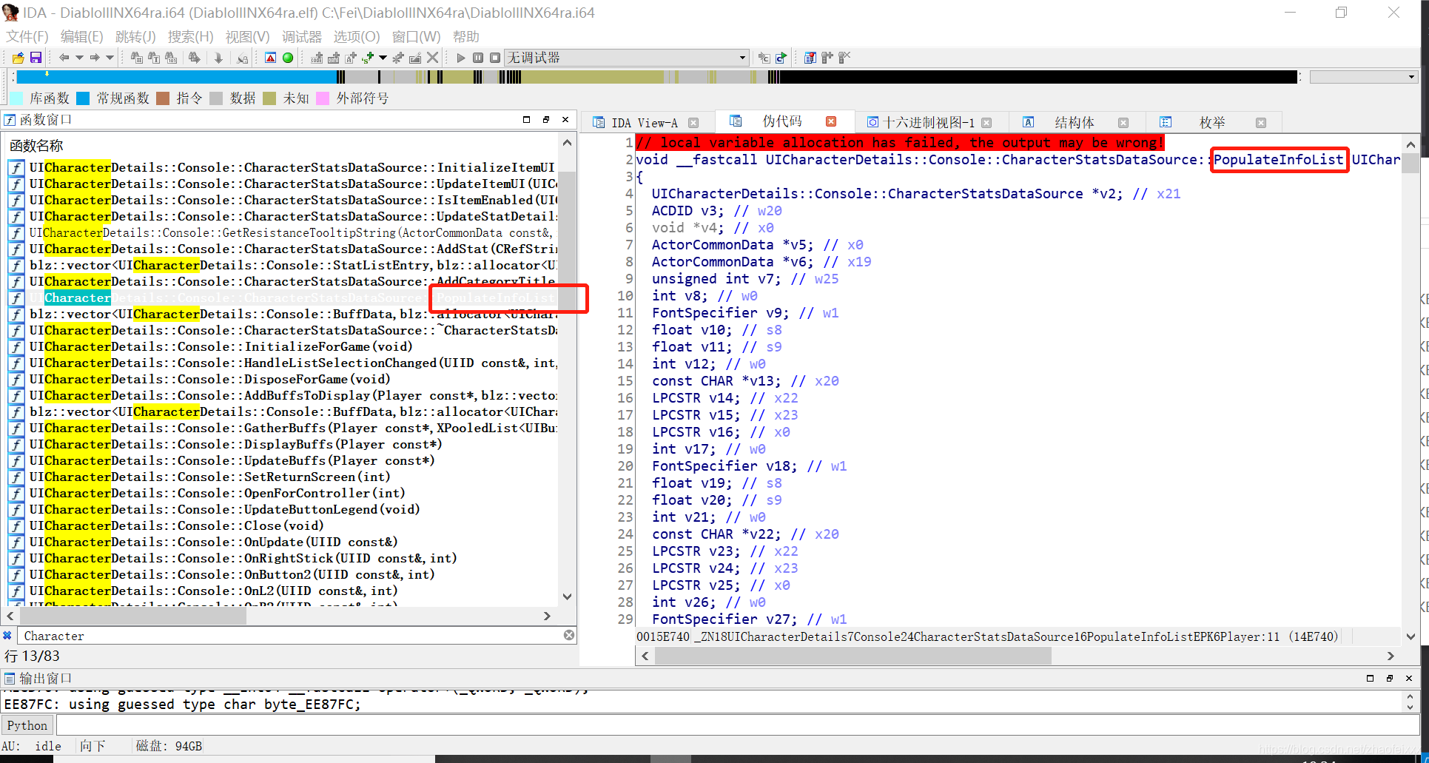Close the 伪代码 tab
Screen dimensions: 1429x763
click(831, 121)
